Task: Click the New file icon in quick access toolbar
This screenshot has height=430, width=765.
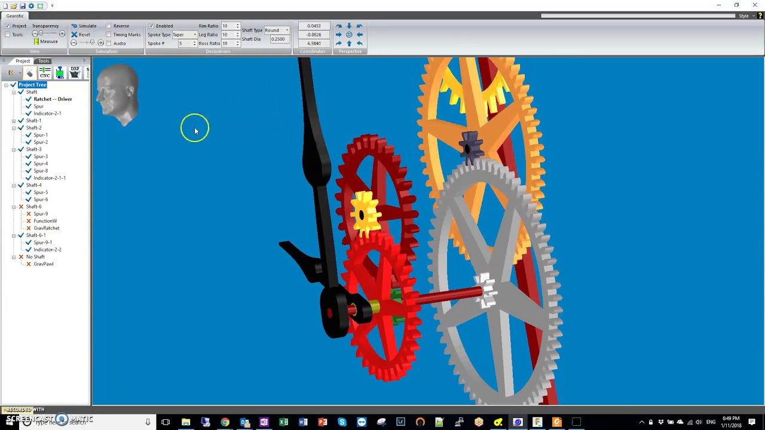Action: point(5,6)
